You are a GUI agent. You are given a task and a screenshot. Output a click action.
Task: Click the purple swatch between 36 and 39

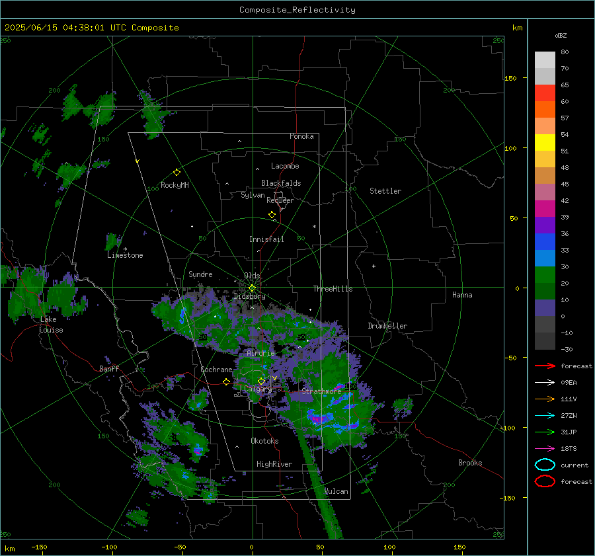[545, 225]
